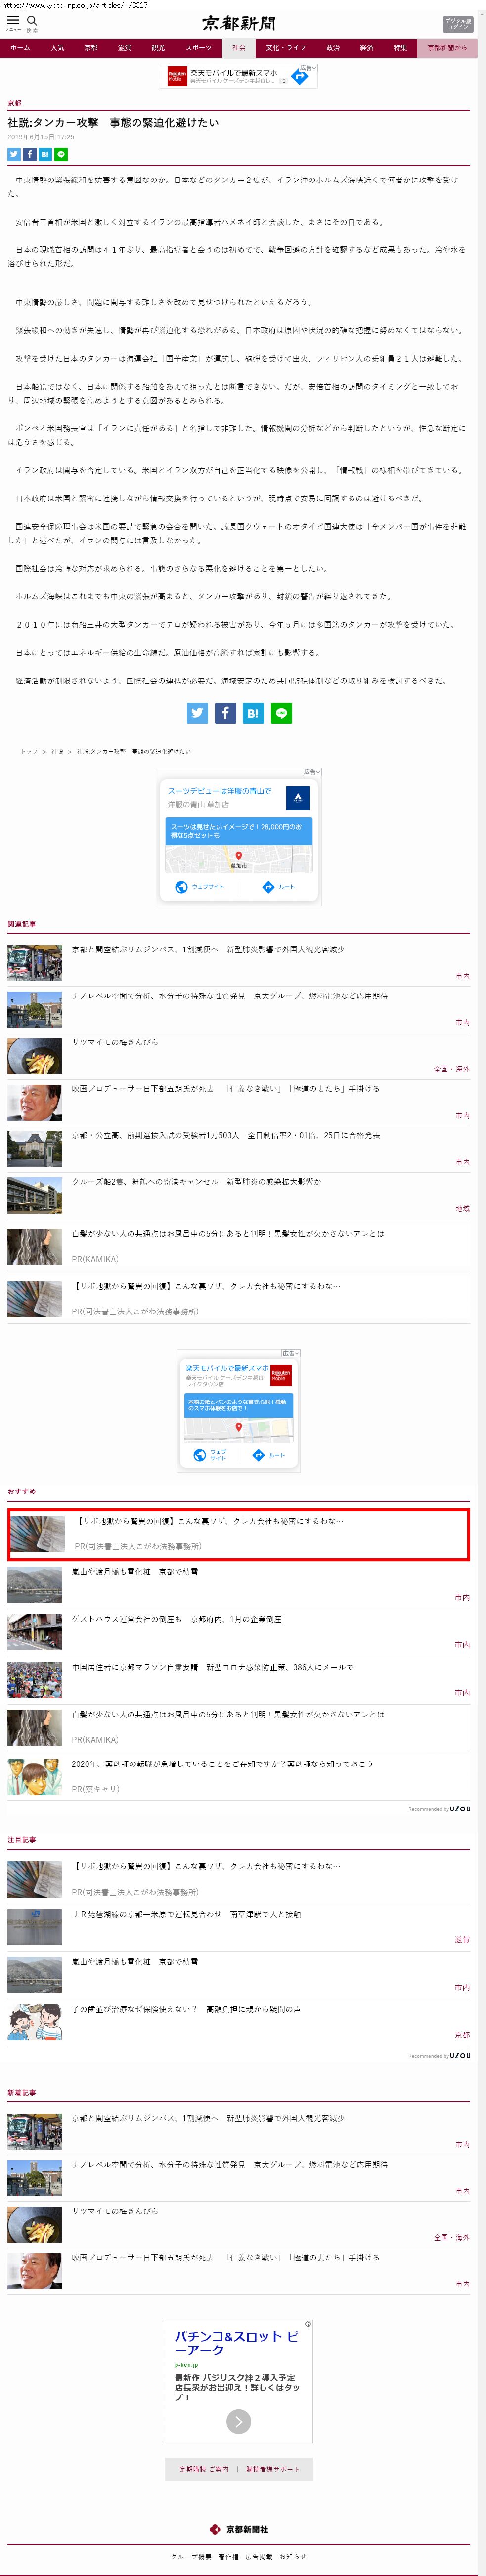486x2576 pixels.
Task: Open the ホーム navigation tab
Action: (x=20, y=48)
